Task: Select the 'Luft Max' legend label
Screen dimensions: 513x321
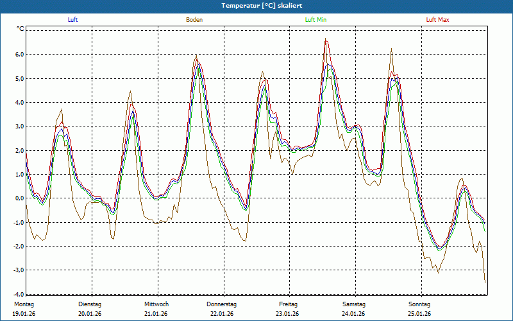Action: pyautogui.click(x=438, y=20)
